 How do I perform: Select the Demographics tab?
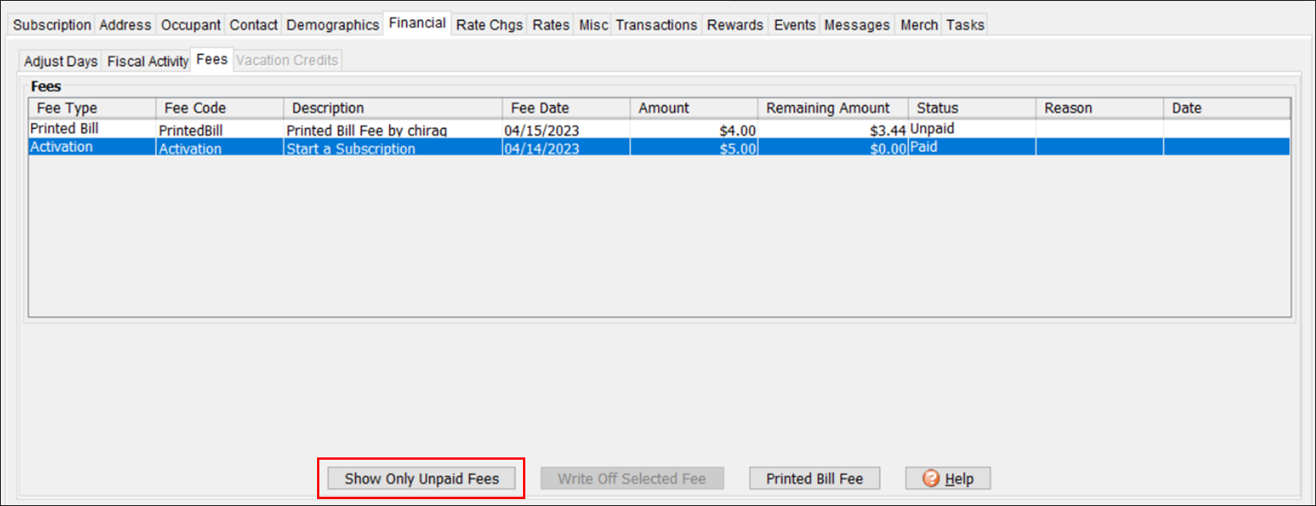tap(332, 25)
